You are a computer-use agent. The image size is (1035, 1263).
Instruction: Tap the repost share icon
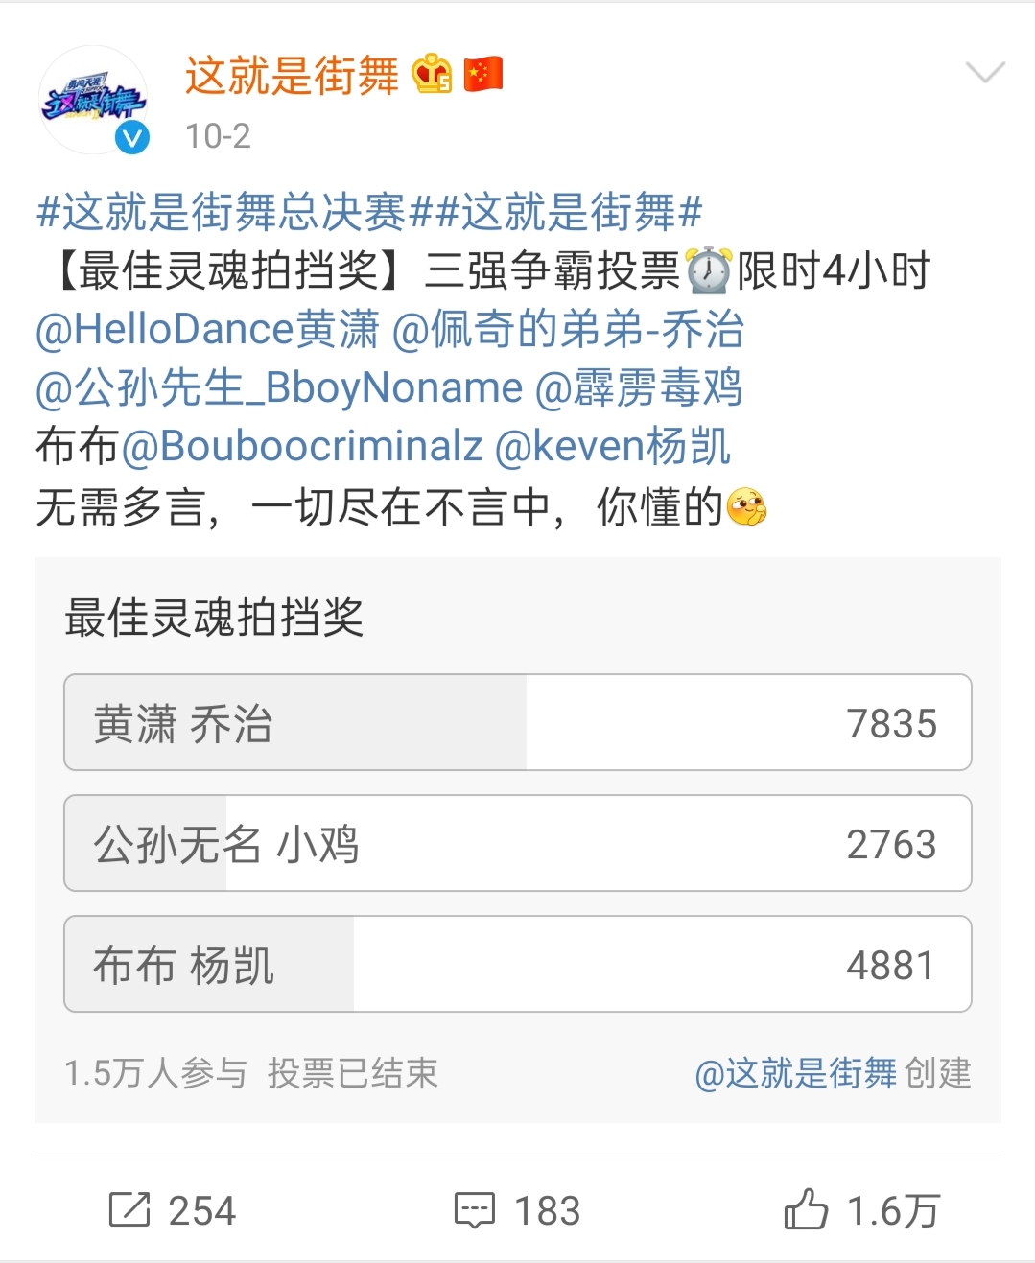click(129, 1210)
